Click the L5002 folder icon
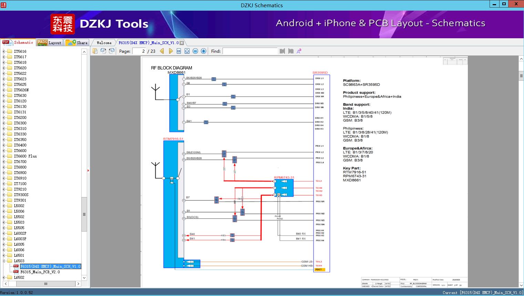 (10, 206)
